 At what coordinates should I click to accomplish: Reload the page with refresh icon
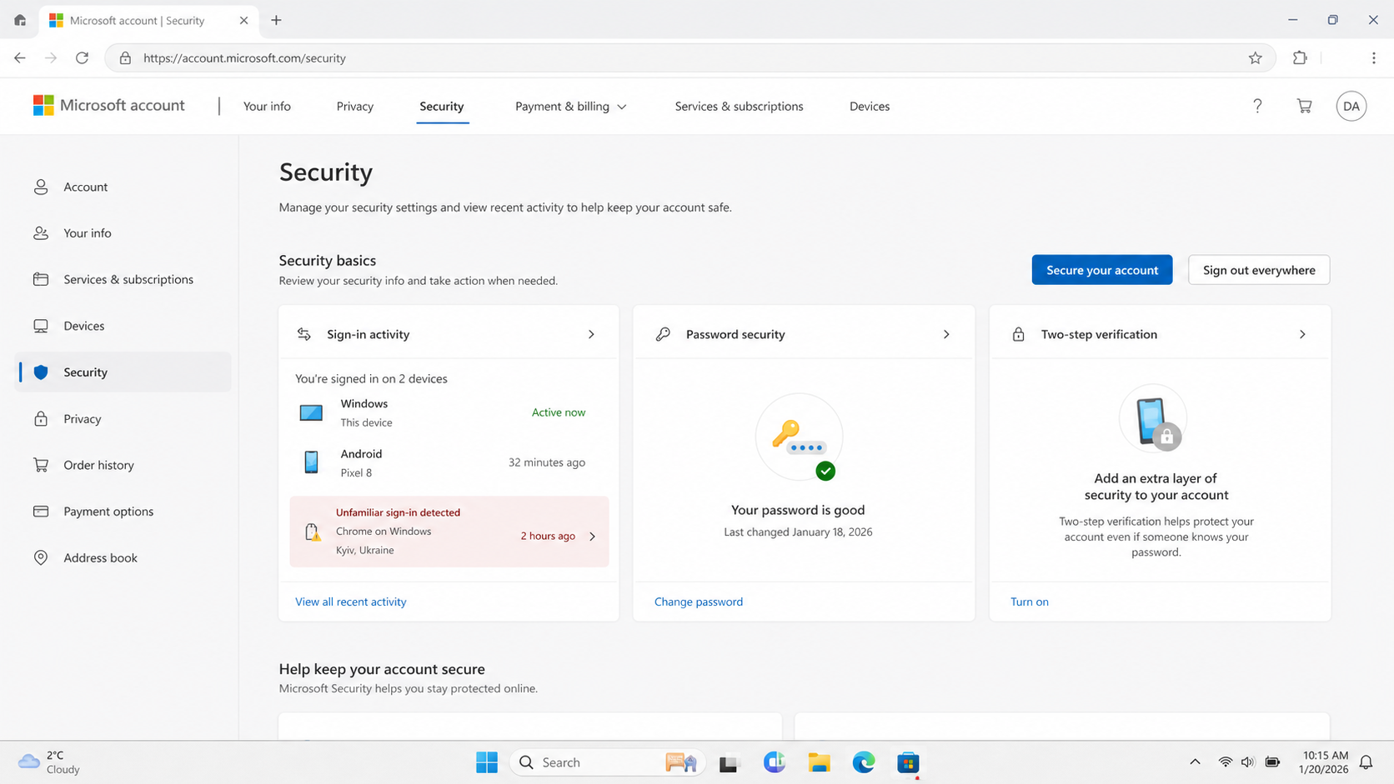click(82, 57)
